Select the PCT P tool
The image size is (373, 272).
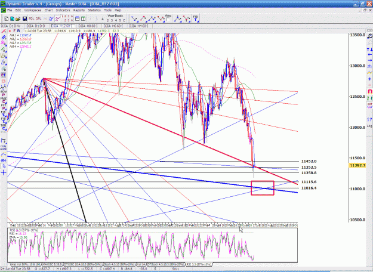point(4,107)
